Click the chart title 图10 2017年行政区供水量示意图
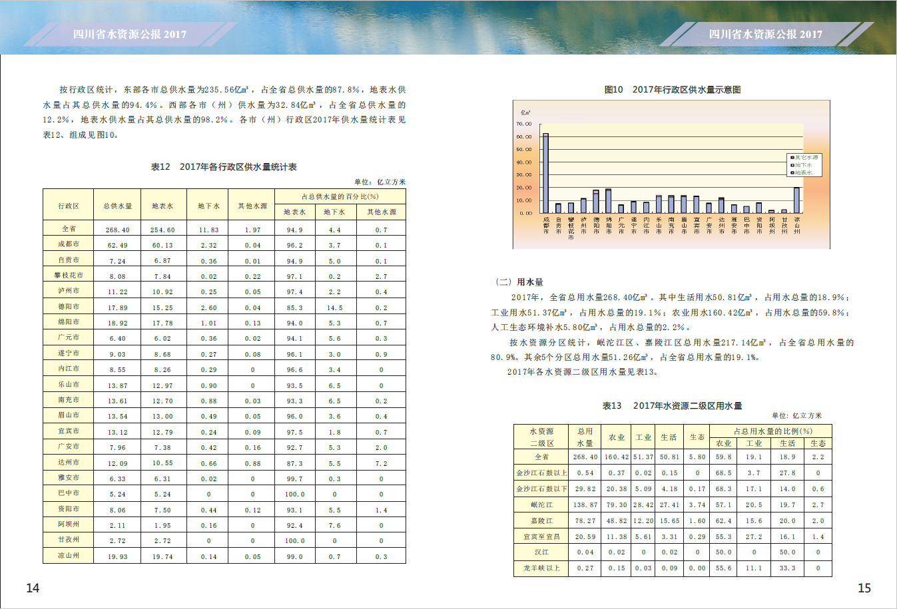 (x=673, y=90)
